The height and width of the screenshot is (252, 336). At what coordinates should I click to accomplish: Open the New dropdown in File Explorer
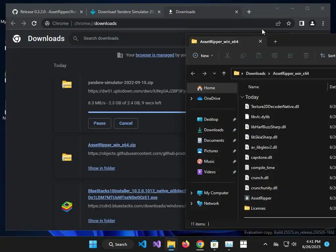point(203,56)
